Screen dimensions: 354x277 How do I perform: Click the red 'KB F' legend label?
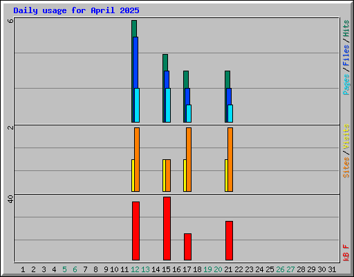coord(346,253)
